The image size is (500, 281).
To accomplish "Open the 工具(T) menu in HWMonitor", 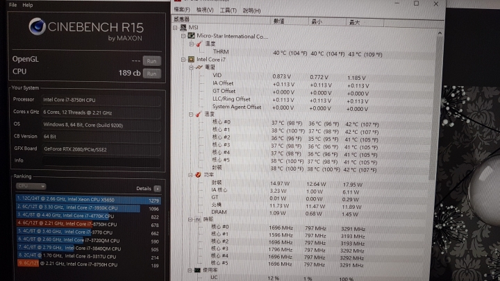I will pyautogui.click(x=228, y=10).
